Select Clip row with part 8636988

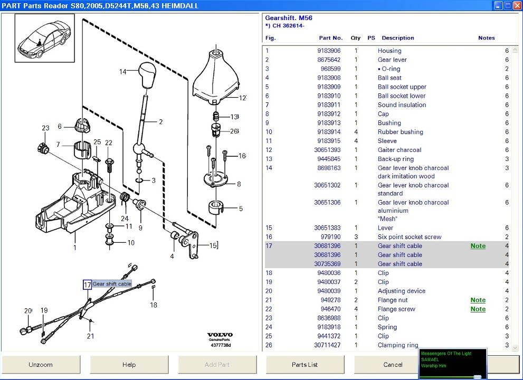[387, 318]
